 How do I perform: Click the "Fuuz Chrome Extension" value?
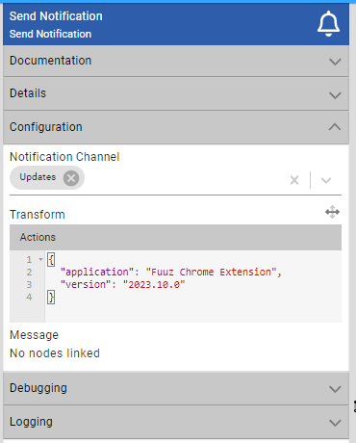pos(211,272)
